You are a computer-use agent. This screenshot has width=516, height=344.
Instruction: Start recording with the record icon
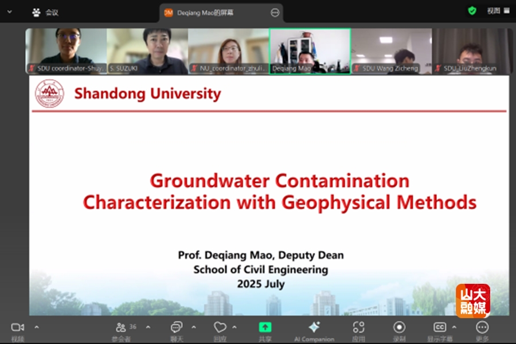[x=399, y=327]
